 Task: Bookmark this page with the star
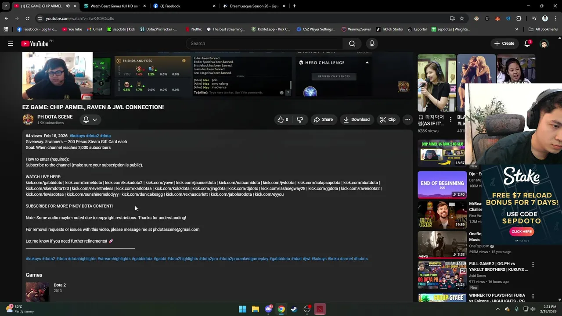[x=462, y=18]
